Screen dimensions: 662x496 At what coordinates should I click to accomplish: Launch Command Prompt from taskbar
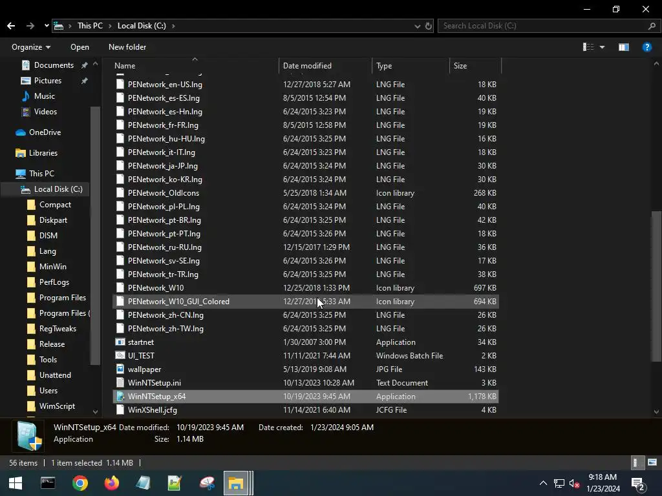click(48, 483)
